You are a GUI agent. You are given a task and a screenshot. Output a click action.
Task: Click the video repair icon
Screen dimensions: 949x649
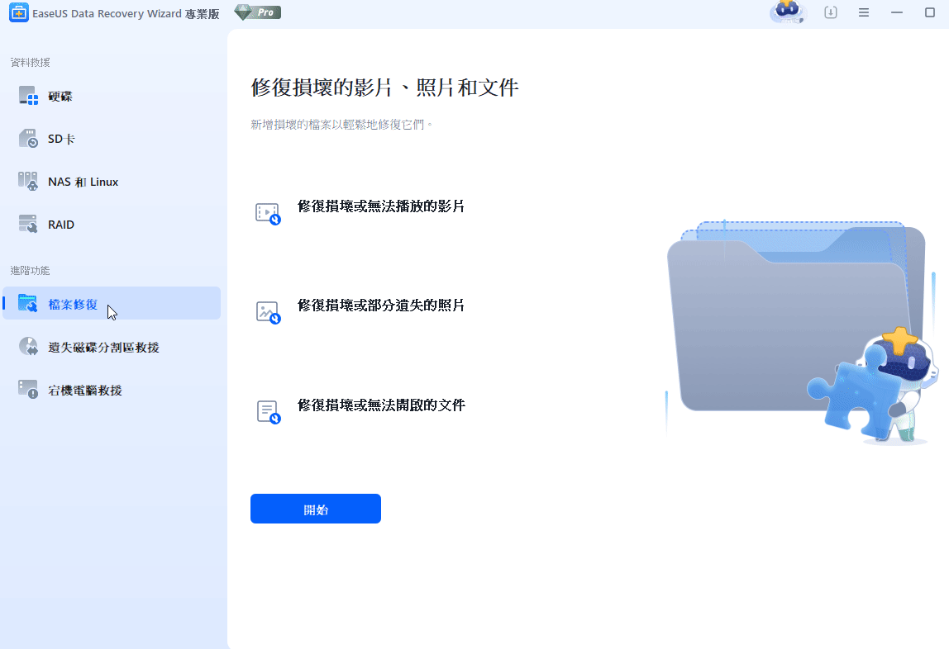pyautogui.click(x=268, y=214)
